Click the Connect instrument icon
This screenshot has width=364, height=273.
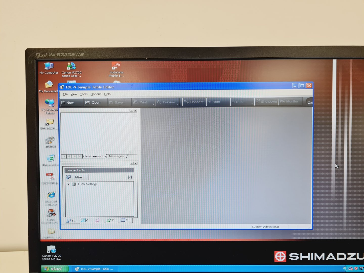[194, 102]
